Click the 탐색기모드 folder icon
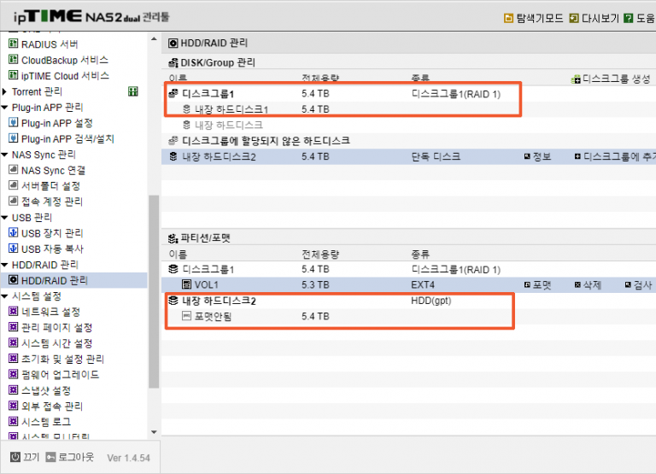 [508, 18]
